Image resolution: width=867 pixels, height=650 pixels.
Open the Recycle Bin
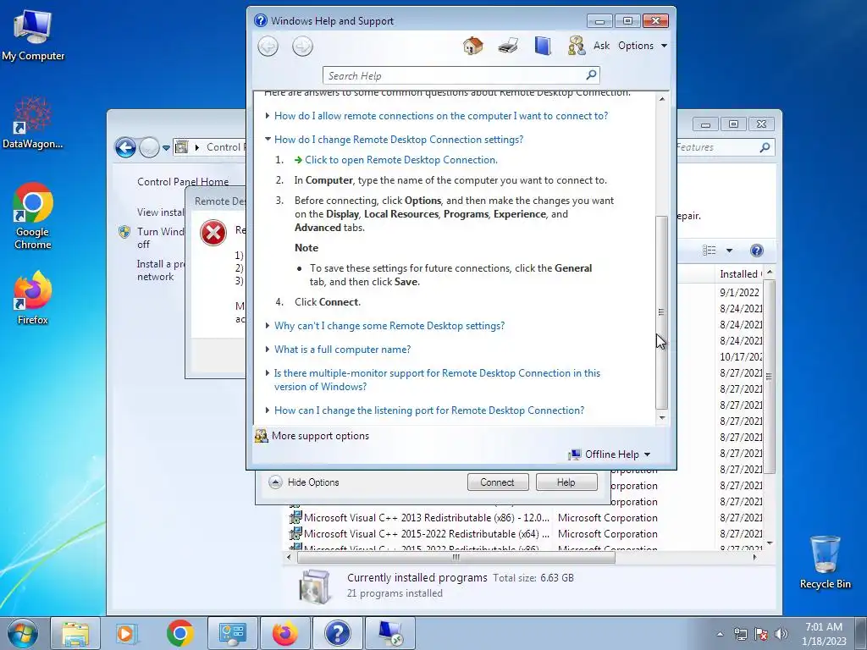tap(825, 562)
